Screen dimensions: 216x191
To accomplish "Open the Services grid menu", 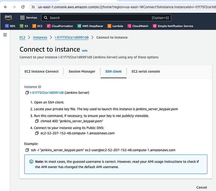I will pos(29,18).
